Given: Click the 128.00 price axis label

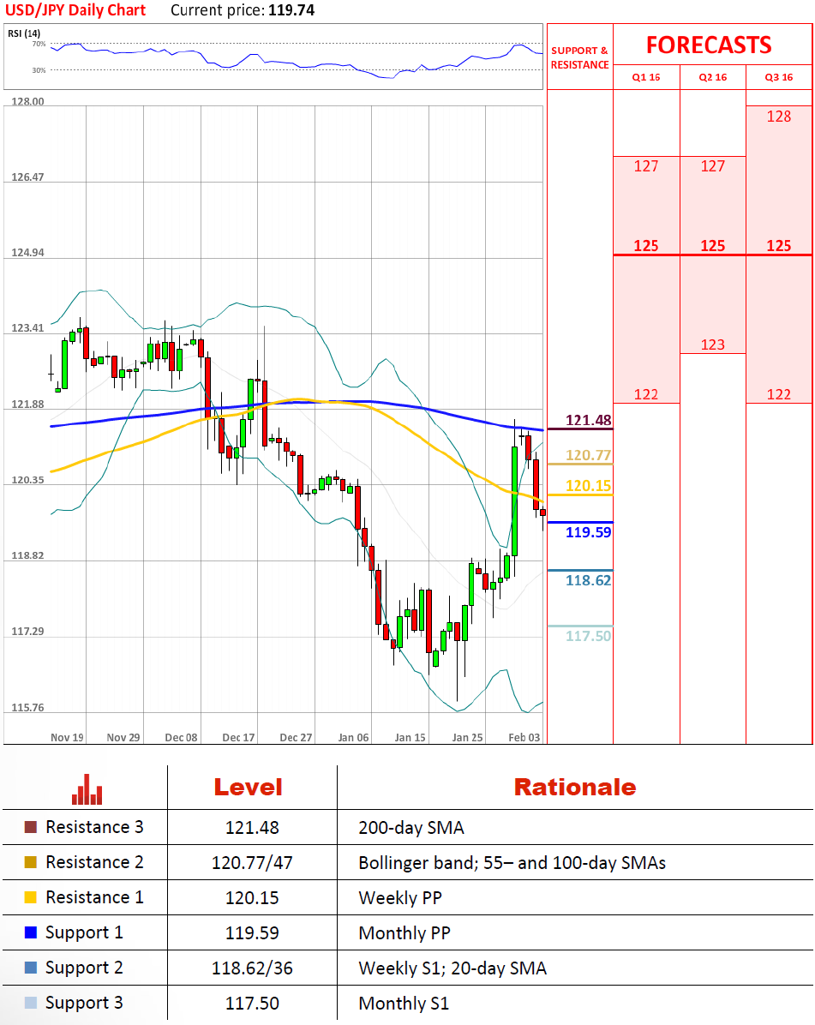Looking at the screenshot, I should click(x=28, y=101).
